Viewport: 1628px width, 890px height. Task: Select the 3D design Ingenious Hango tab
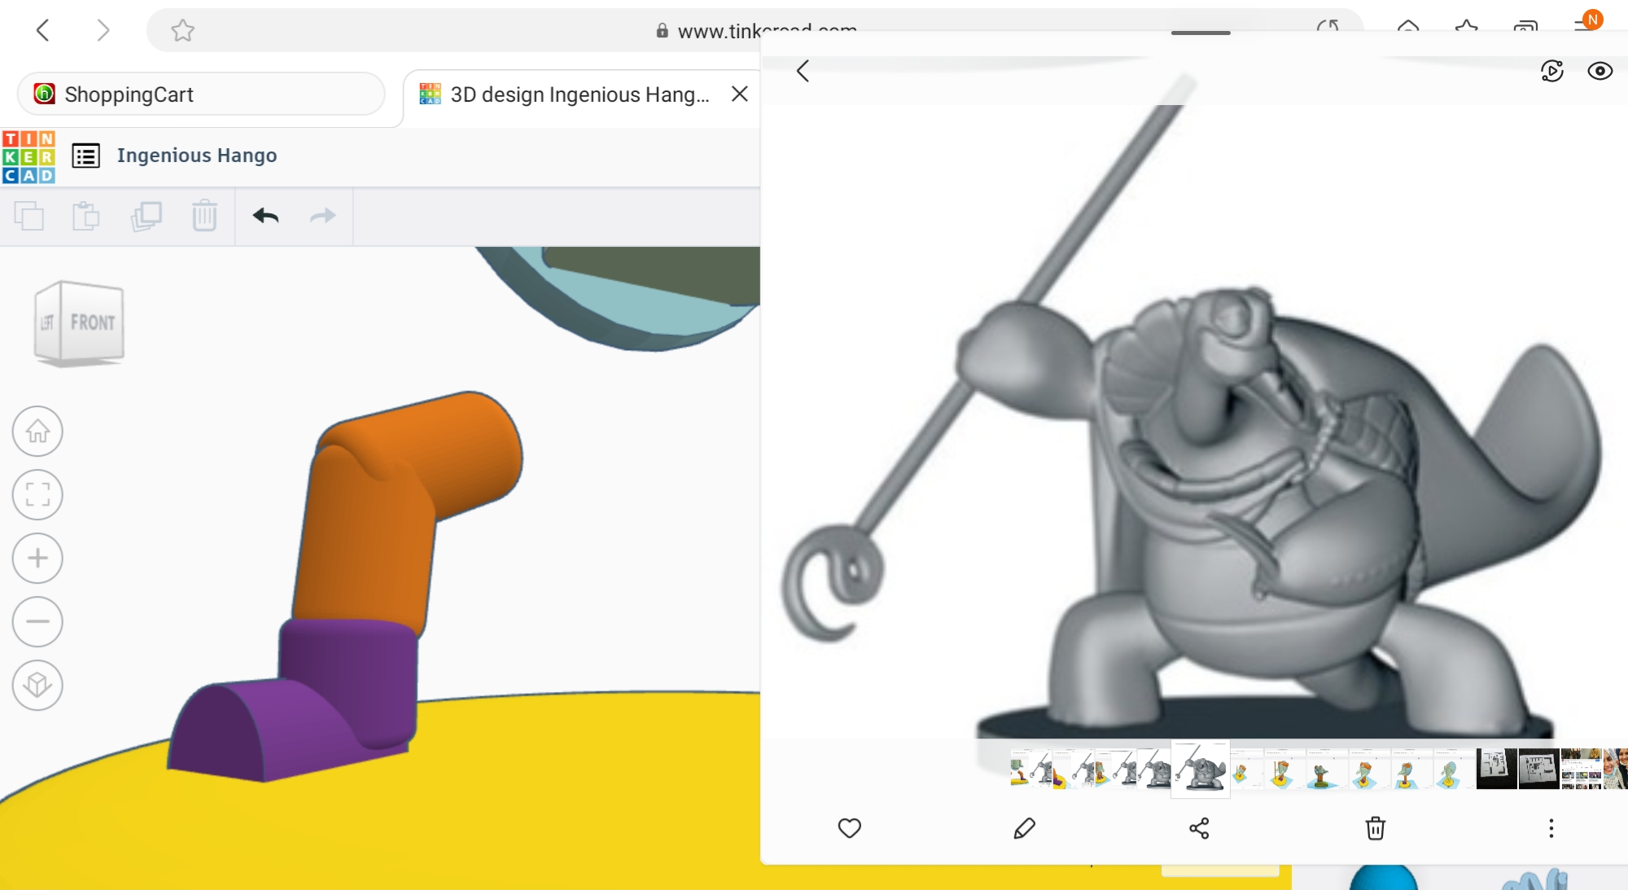[579, 94]
